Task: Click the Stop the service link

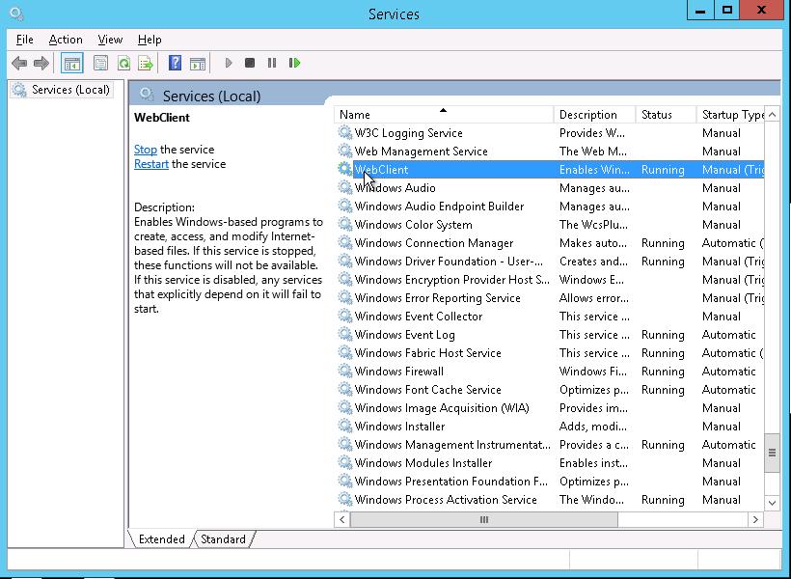Action: click(x=146, y=150)
